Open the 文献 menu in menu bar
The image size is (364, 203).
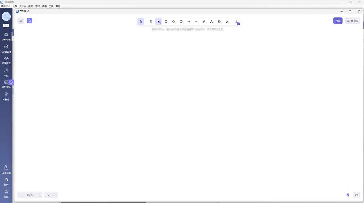(x=15, y=6)
